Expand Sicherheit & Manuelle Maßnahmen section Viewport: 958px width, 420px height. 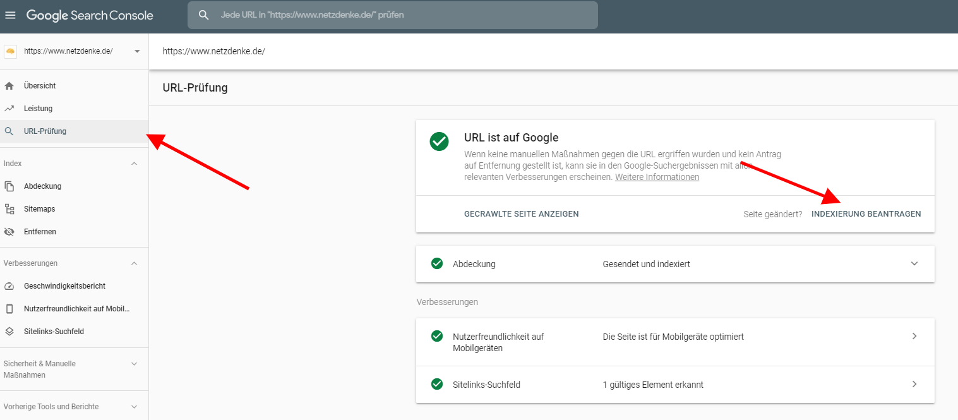pyautogui.click(x=134, y=364)
